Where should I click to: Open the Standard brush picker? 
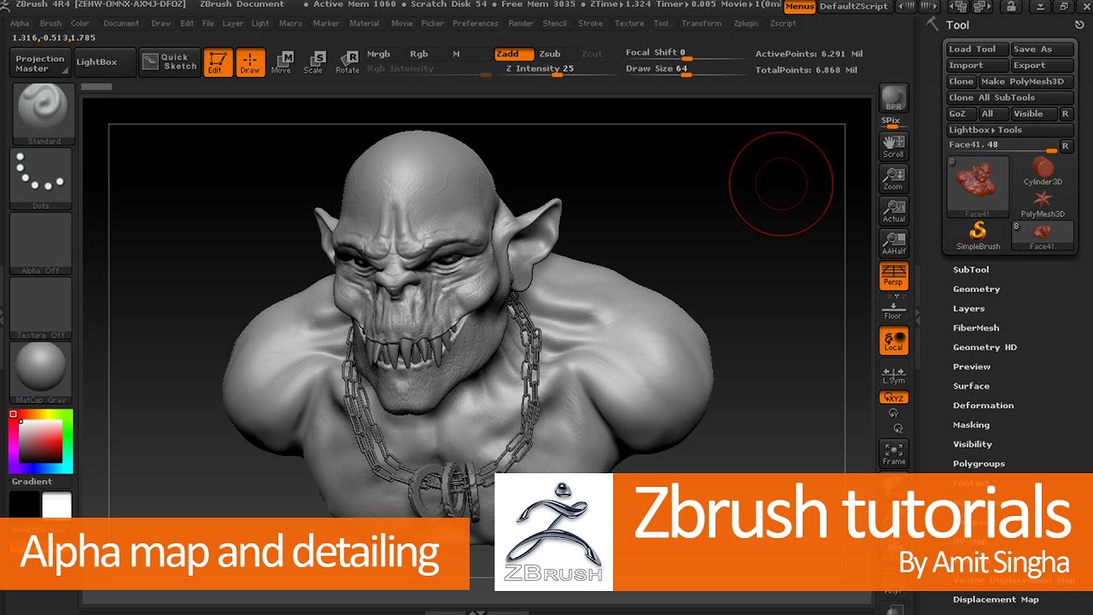click(x=42, y=114)
